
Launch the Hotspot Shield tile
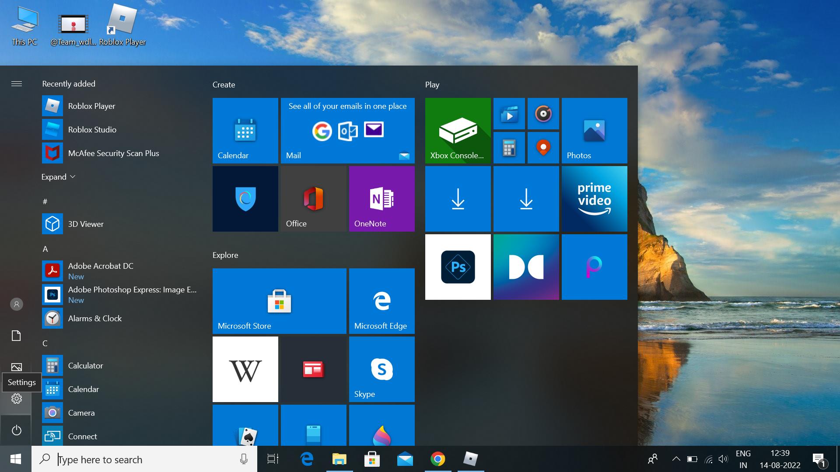pyautogui.click(x=245, y=199)
